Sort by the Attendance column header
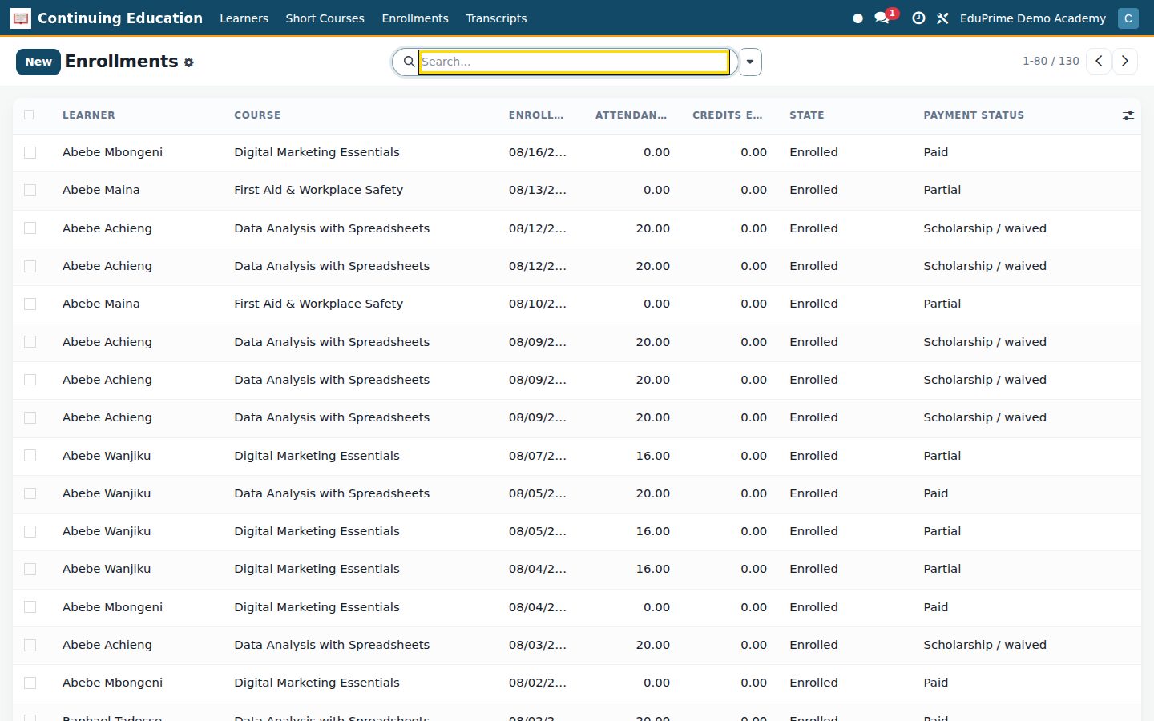 [x=631, y=115]
